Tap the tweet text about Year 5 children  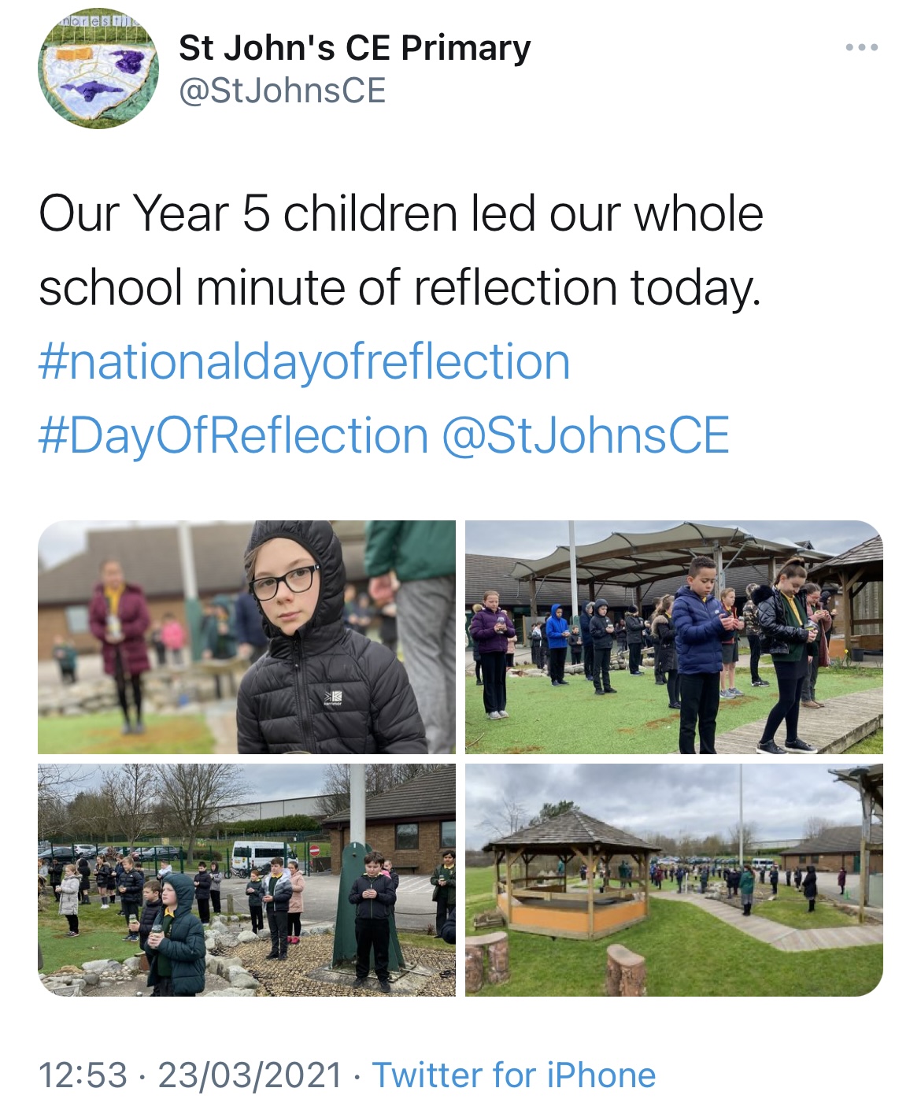pyautogui.click(x=401, y=250)
